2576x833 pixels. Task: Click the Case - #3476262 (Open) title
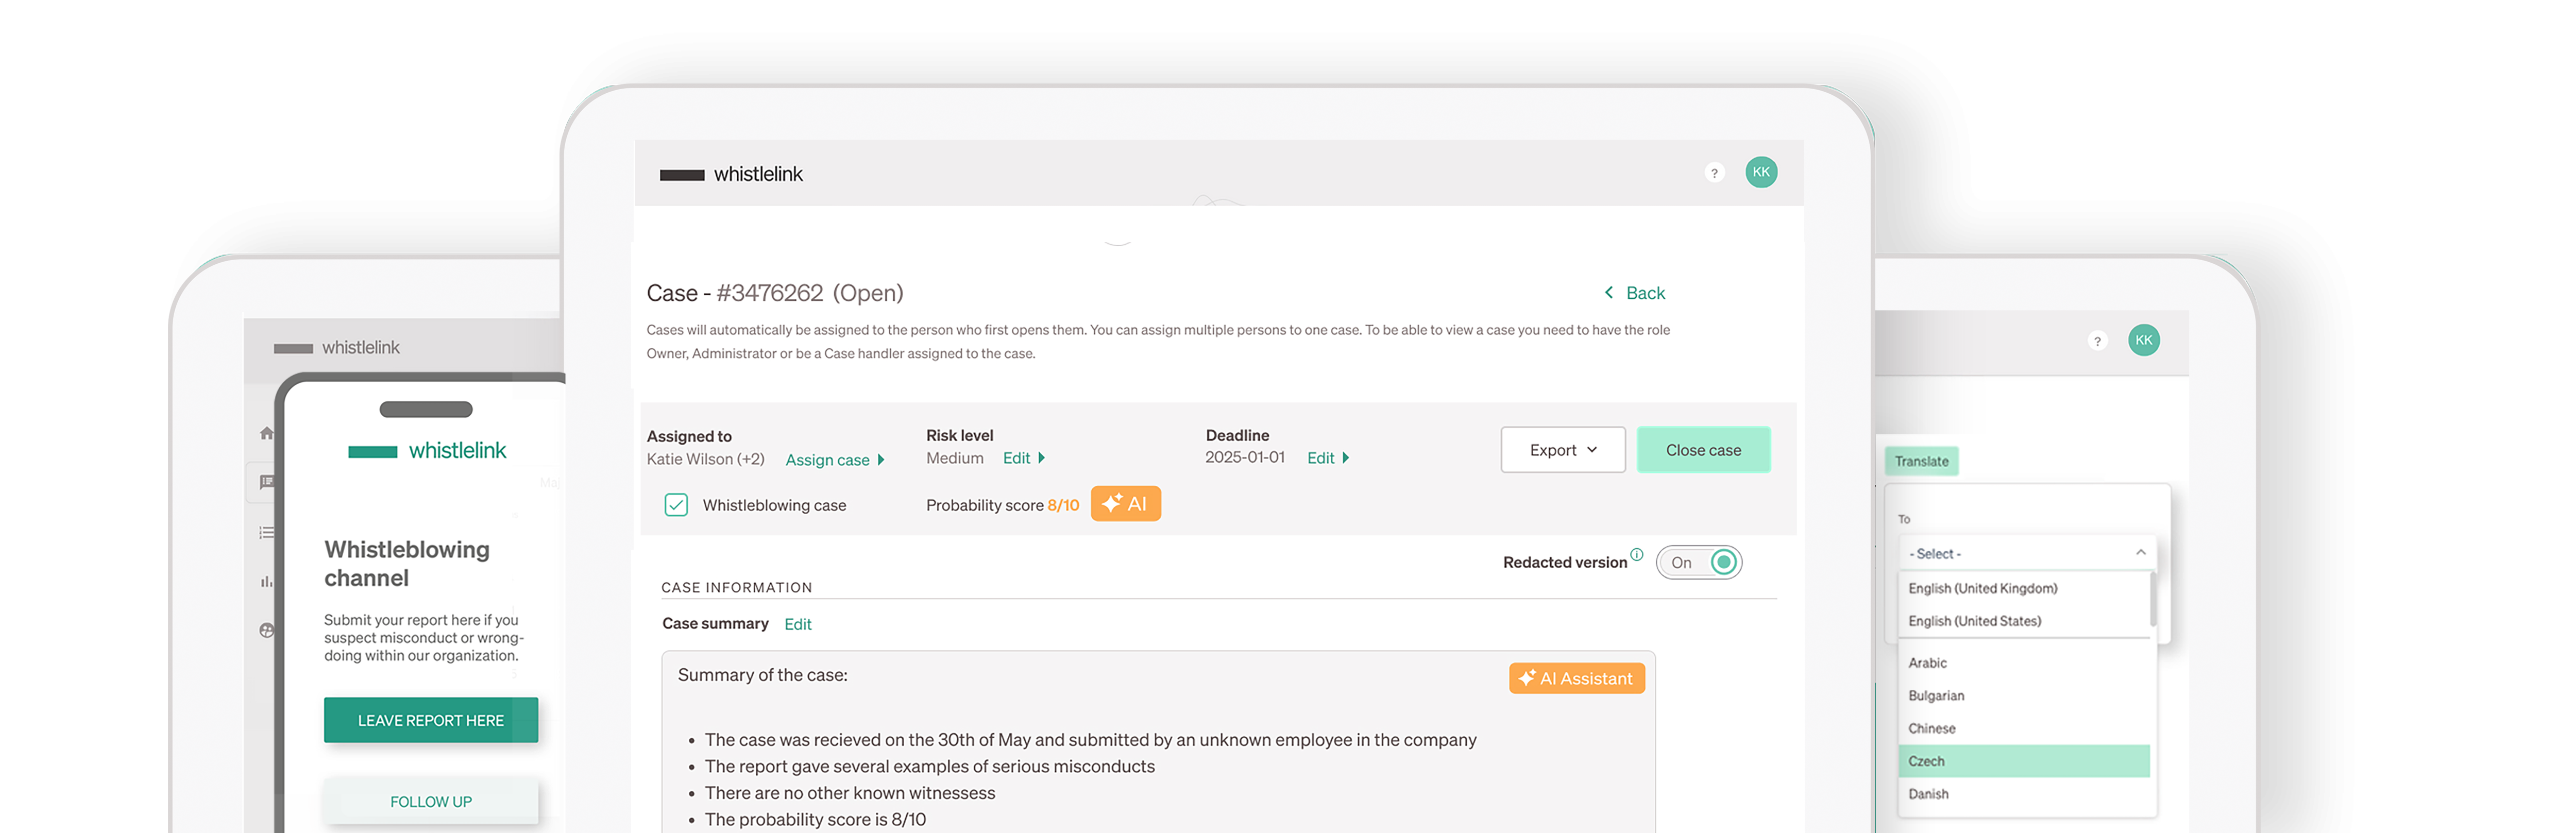coord(775,293)
